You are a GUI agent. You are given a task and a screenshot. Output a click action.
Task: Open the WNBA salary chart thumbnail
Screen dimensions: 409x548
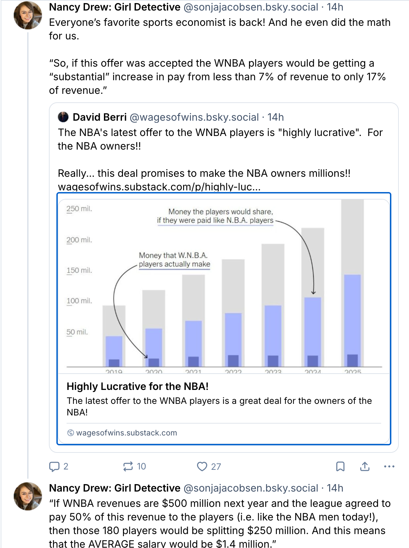[x=224, y=286]
